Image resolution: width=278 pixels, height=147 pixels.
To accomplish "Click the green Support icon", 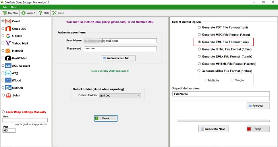I will pos(23,13).
